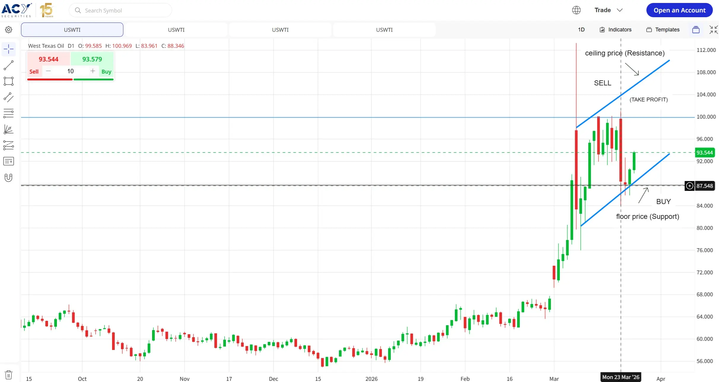This screenshot has width=719, height=382.
Task: Switch to the fourth USWTI tab
Action: coord(384,30)
